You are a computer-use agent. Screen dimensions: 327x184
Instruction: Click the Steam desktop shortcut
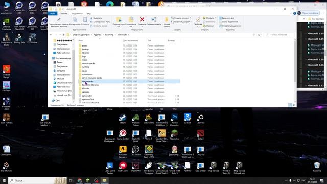click(x=123, y=119)
